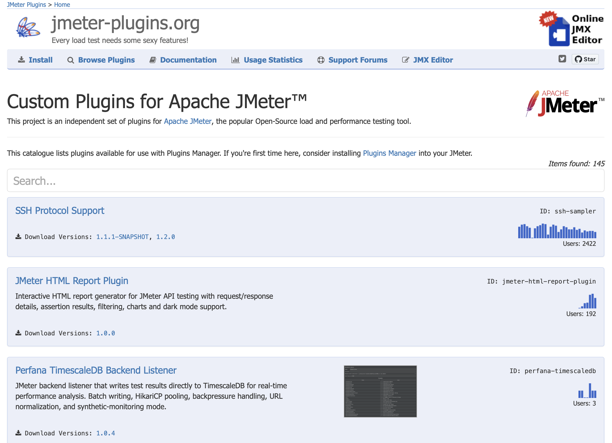Open the Browse Plugins menu item
The height and width of the screenshot is (443, 612).
pyautogui.click(x=106, y=60)
